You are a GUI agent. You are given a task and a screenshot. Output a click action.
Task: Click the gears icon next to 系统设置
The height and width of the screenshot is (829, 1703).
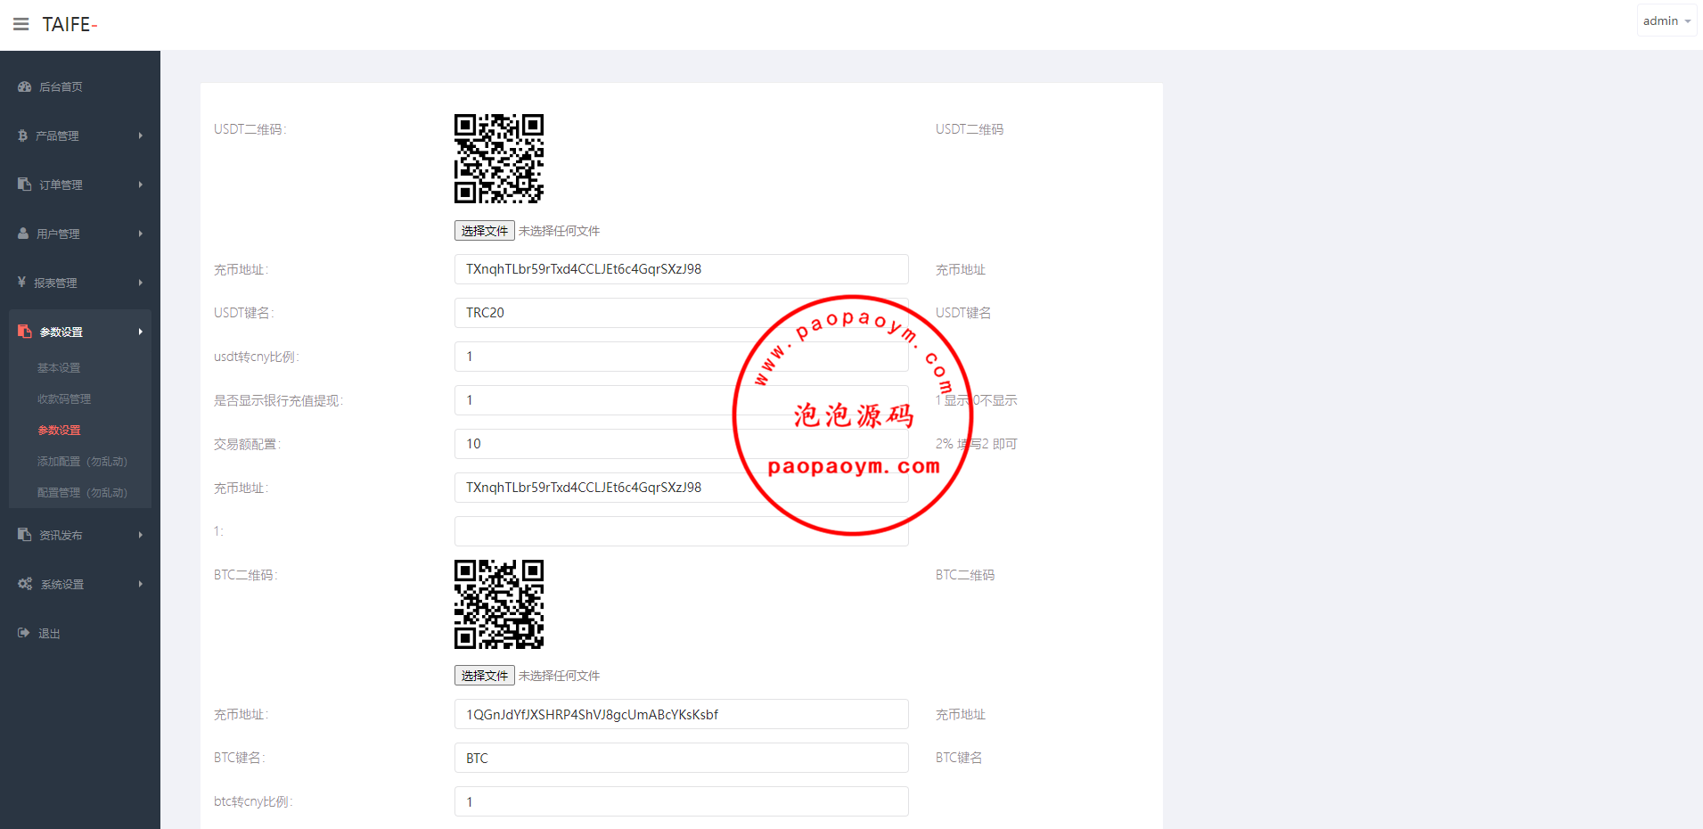(25, 584)
